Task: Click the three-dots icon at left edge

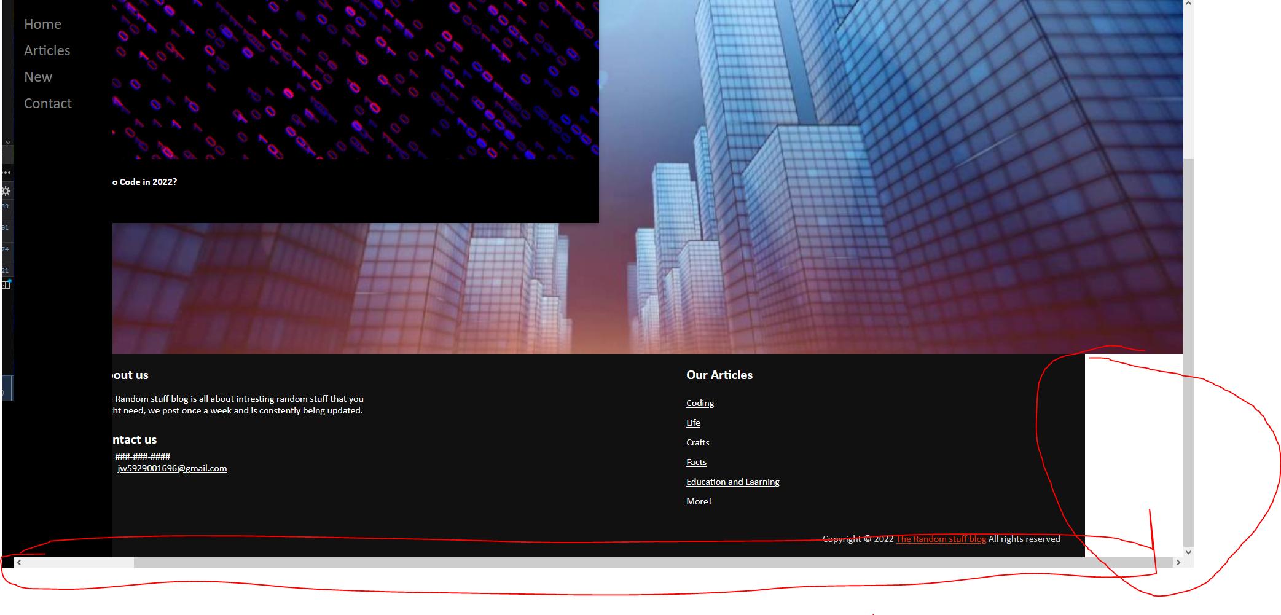Action: click(6, 173)
